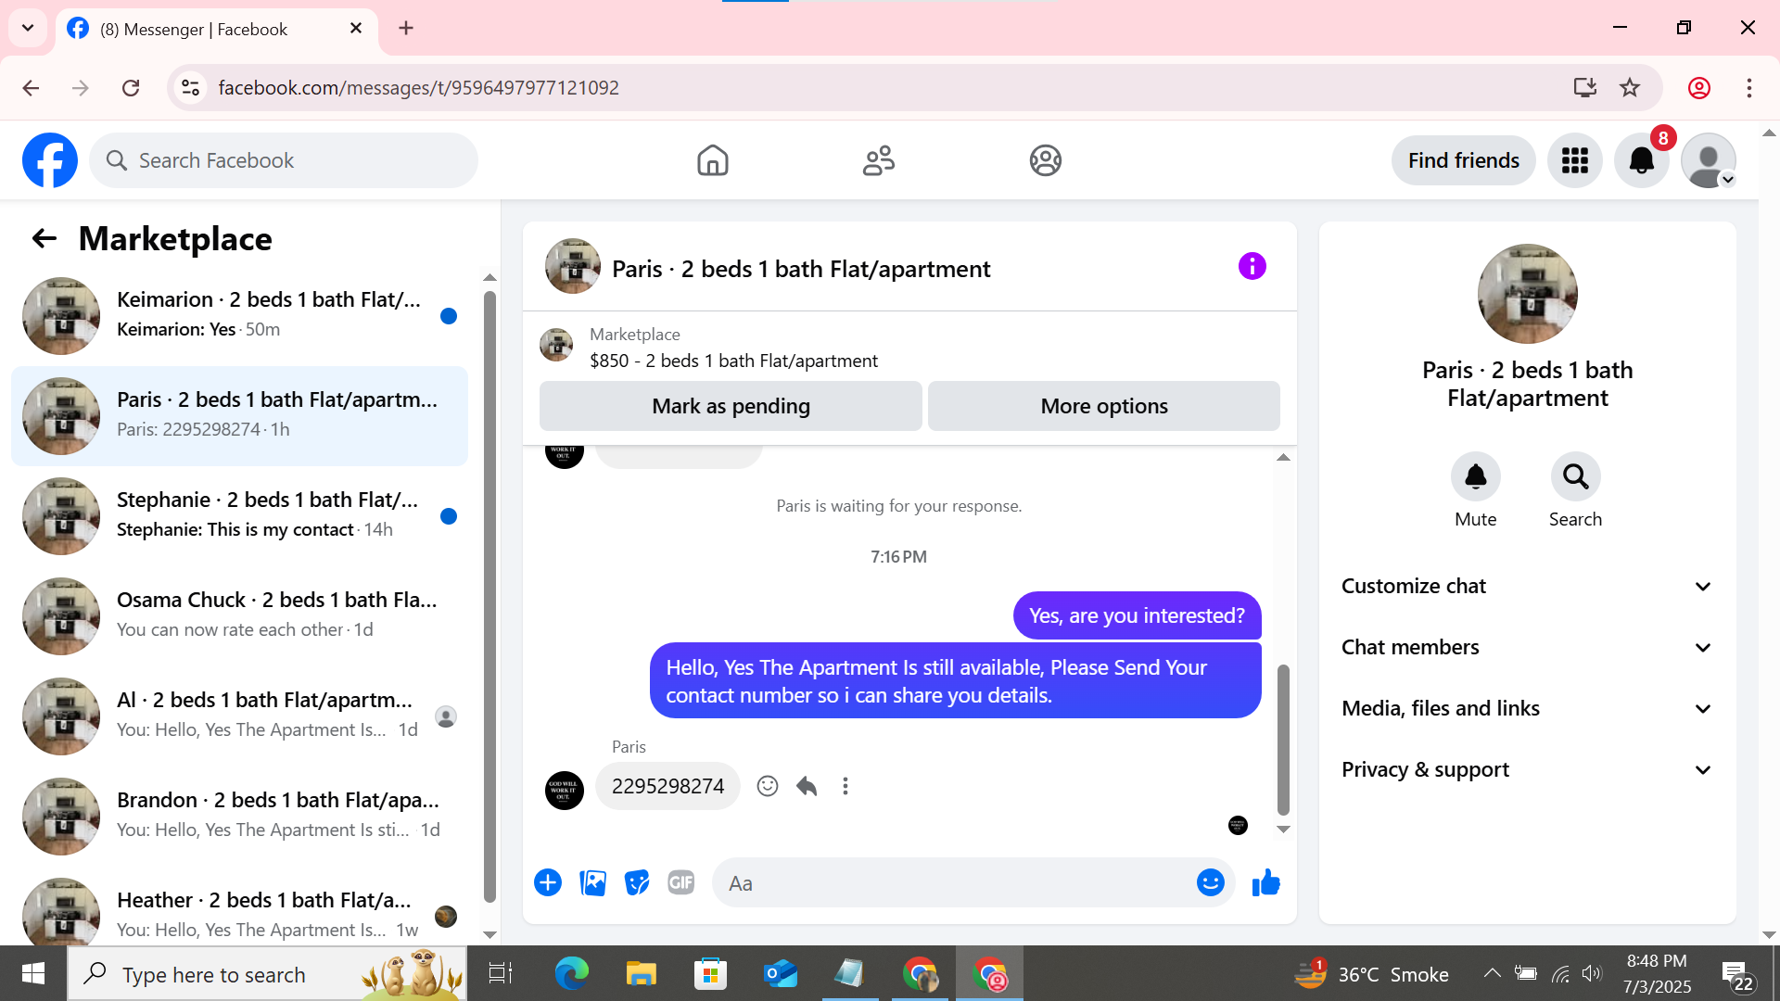
Task: Click the chat messages vertical scrollbar
Action: 1283,739
